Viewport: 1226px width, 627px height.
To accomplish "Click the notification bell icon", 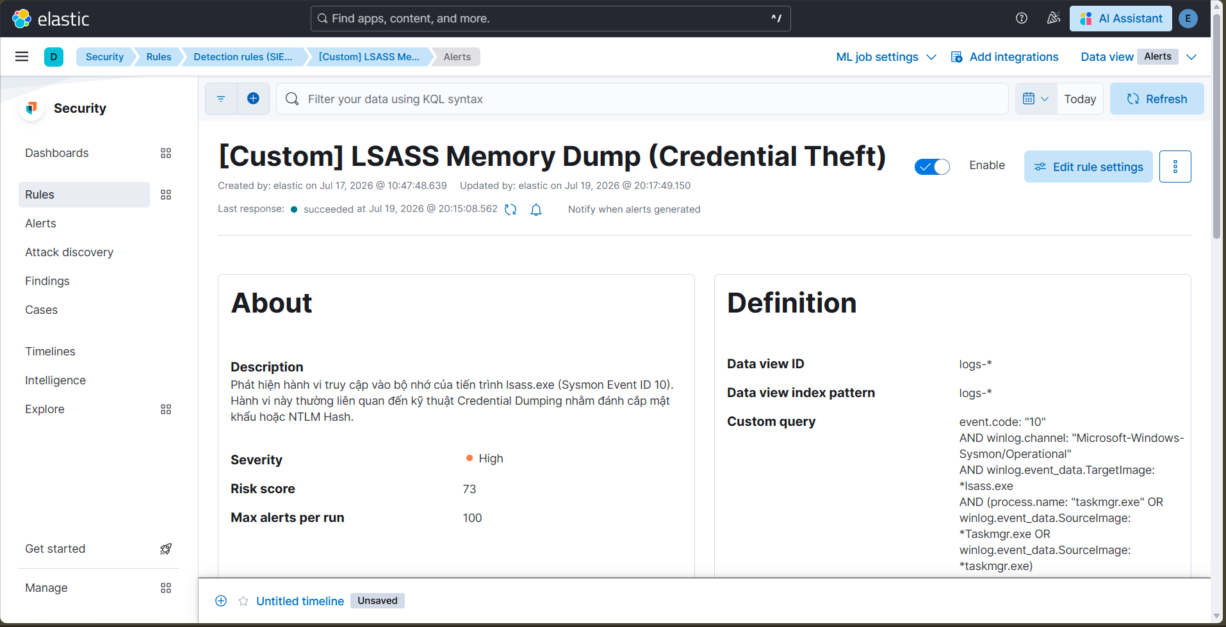I will 536,209.
